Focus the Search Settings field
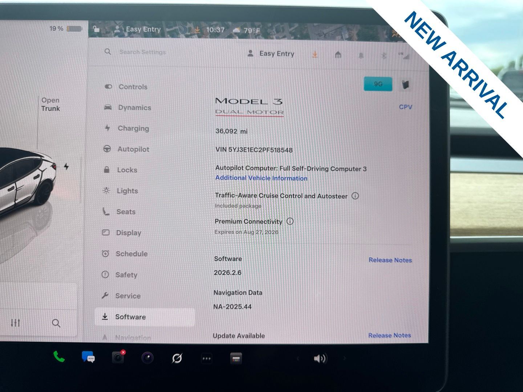 pyautogui.click(x=142, y=52)
